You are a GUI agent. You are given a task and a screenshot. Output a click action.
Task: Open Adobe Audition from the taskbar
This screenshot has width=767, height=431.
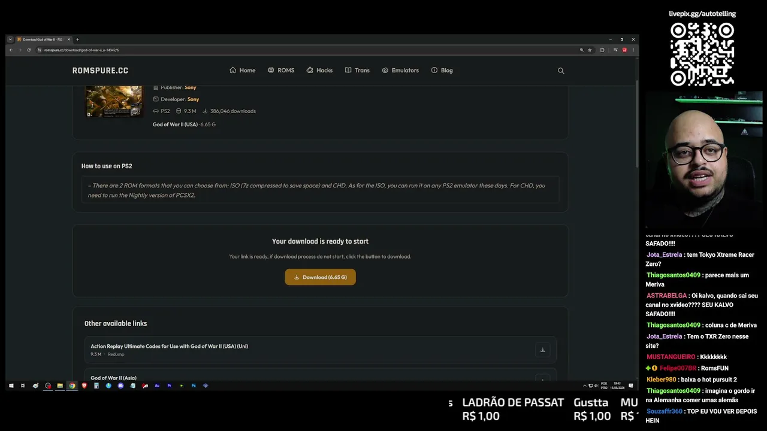[157, 386]
